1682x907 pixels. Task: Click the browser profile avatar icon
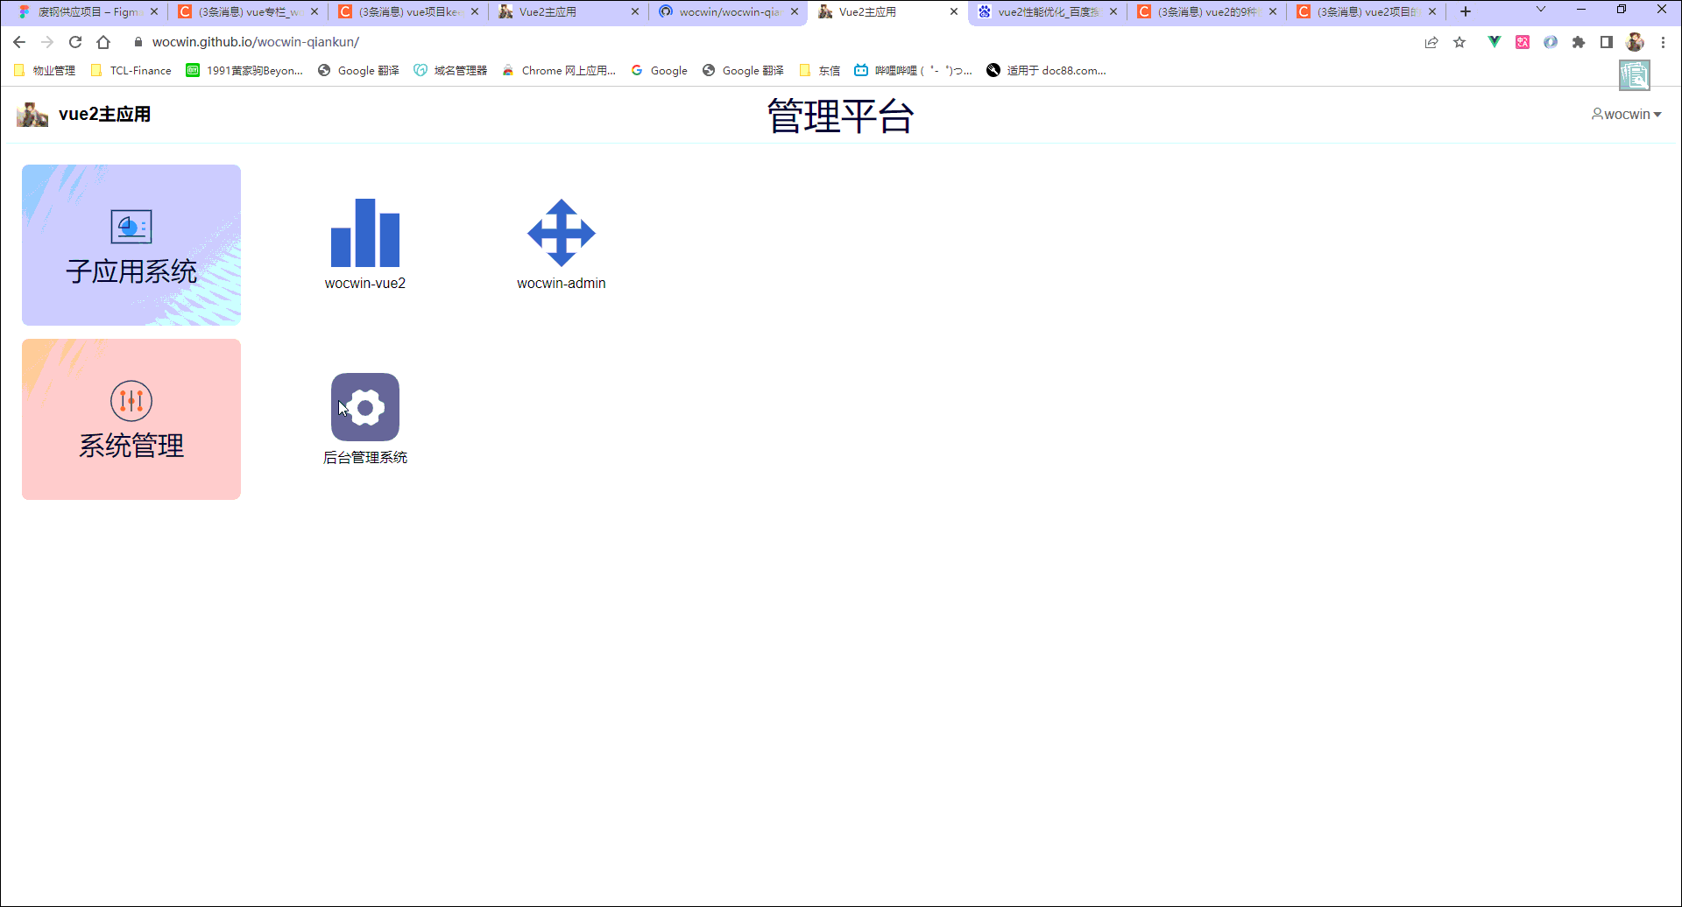[x=1636, y=42]
